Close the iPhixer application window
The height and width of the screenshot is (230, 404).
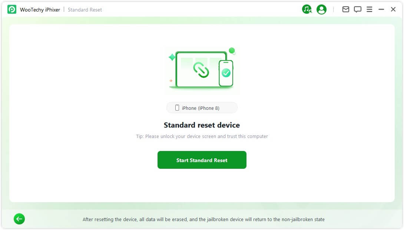393,9
